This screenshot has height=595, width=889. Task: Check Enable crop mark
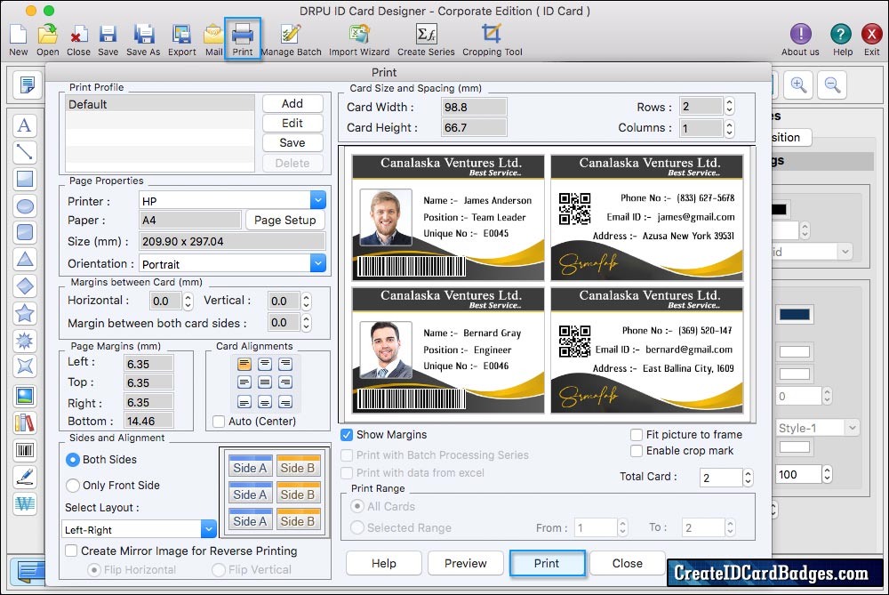(x=637, y=451)
